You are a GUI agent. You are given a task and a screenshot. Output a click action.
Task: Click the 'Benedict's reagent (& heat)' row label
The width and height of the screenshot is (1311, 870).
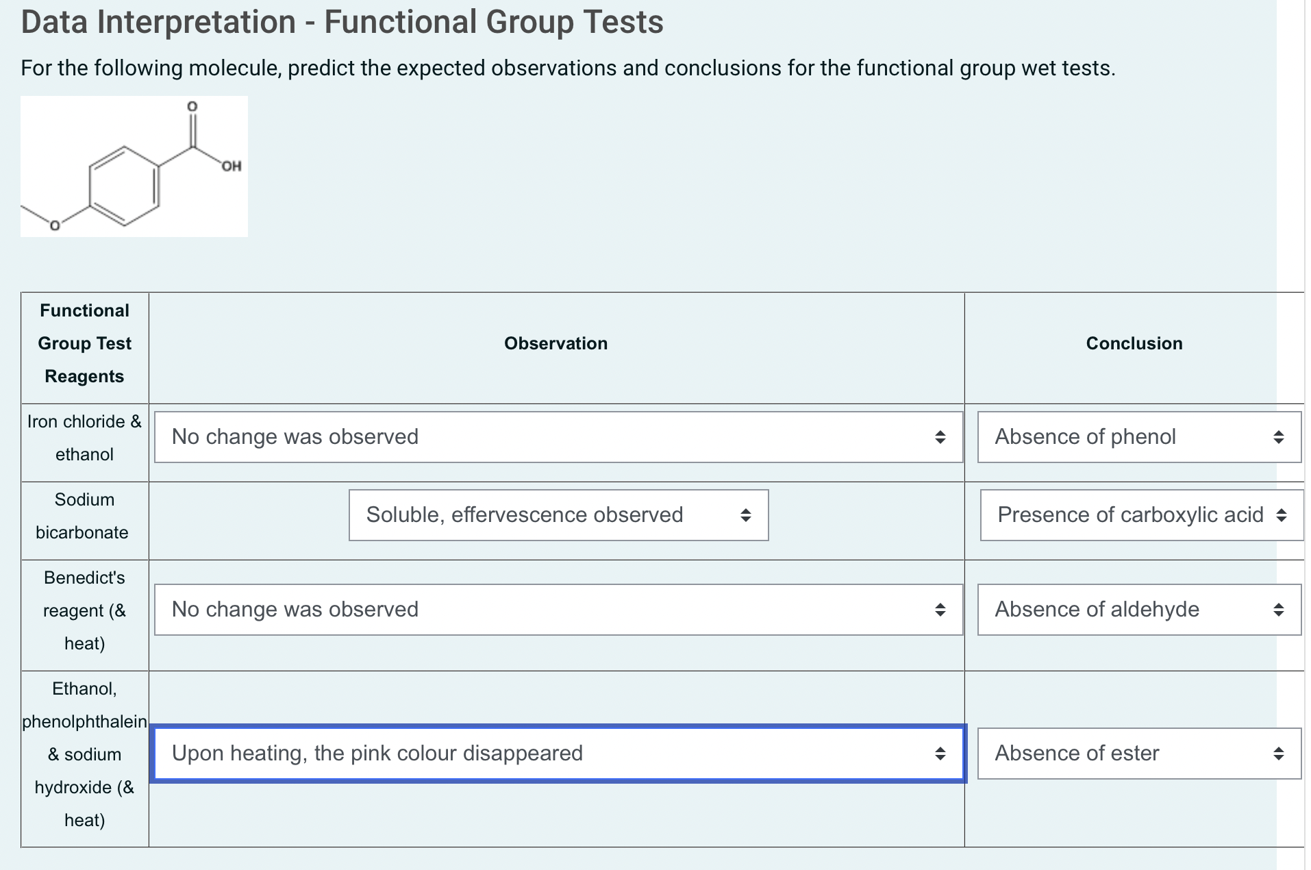coord(84,610)
